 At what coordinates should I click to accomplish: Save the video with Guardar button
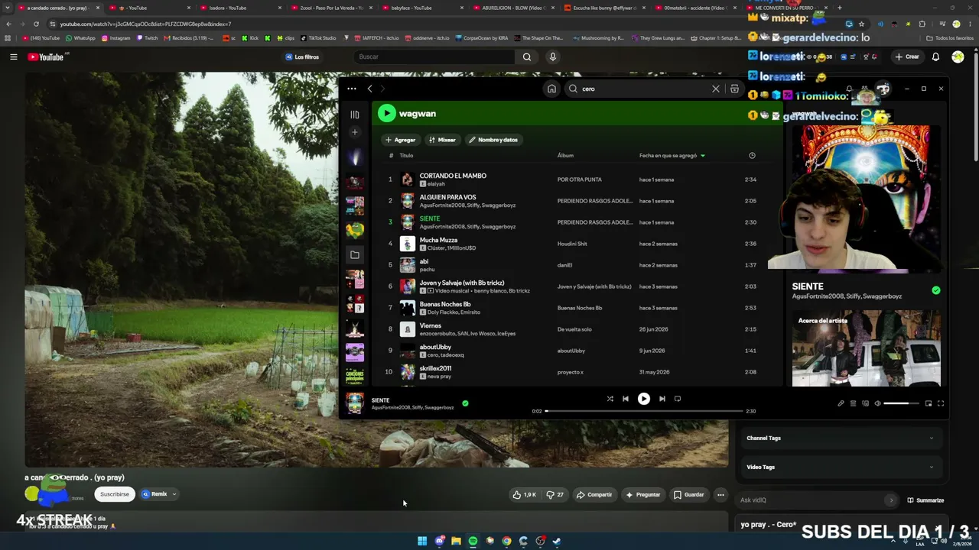pyautogui.click(x=688, y=495)
